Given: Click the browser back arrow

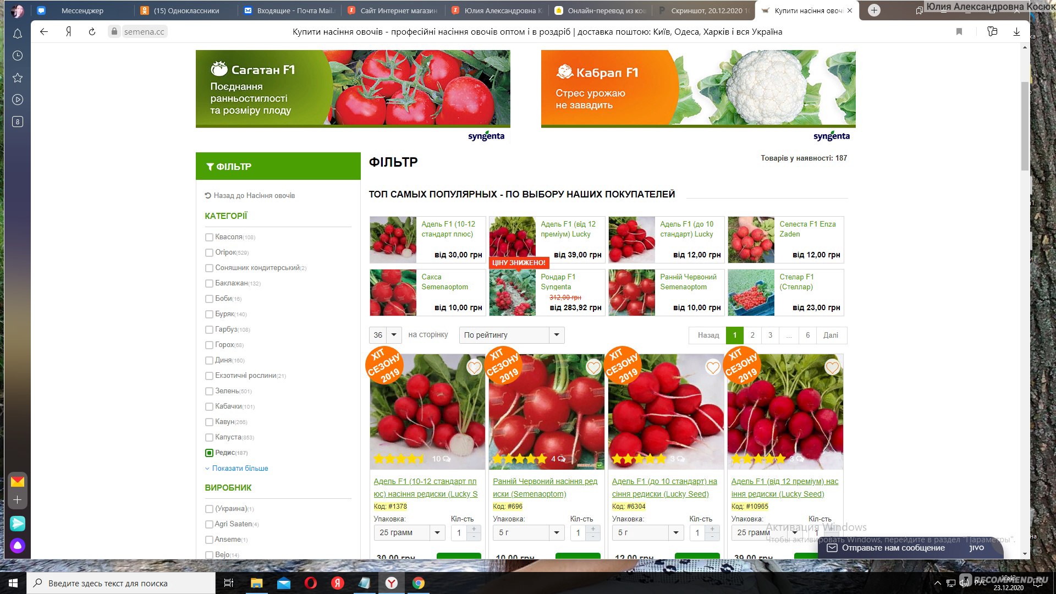Looking at the screenshot, I should tap(44, 32).
